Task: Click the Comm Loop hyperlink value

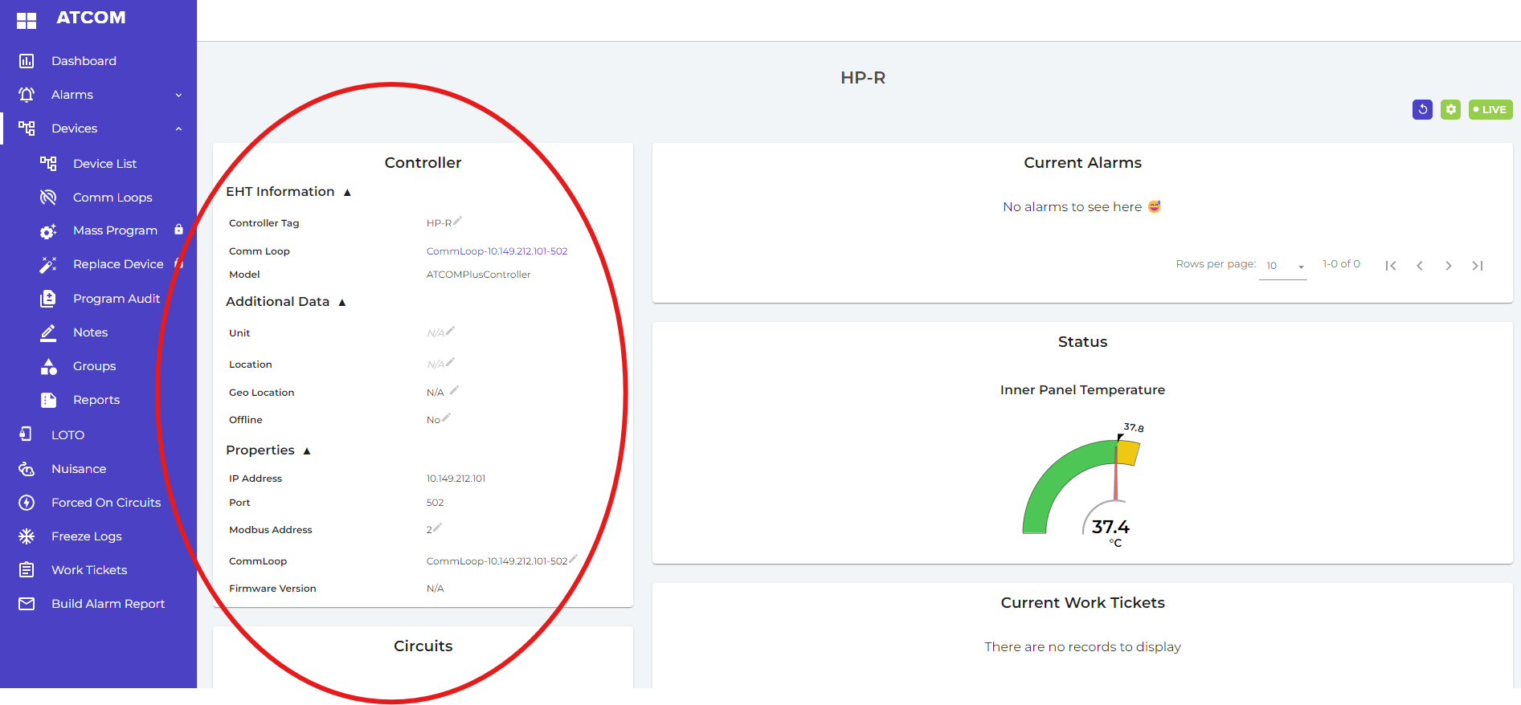Action: (497, 251)
